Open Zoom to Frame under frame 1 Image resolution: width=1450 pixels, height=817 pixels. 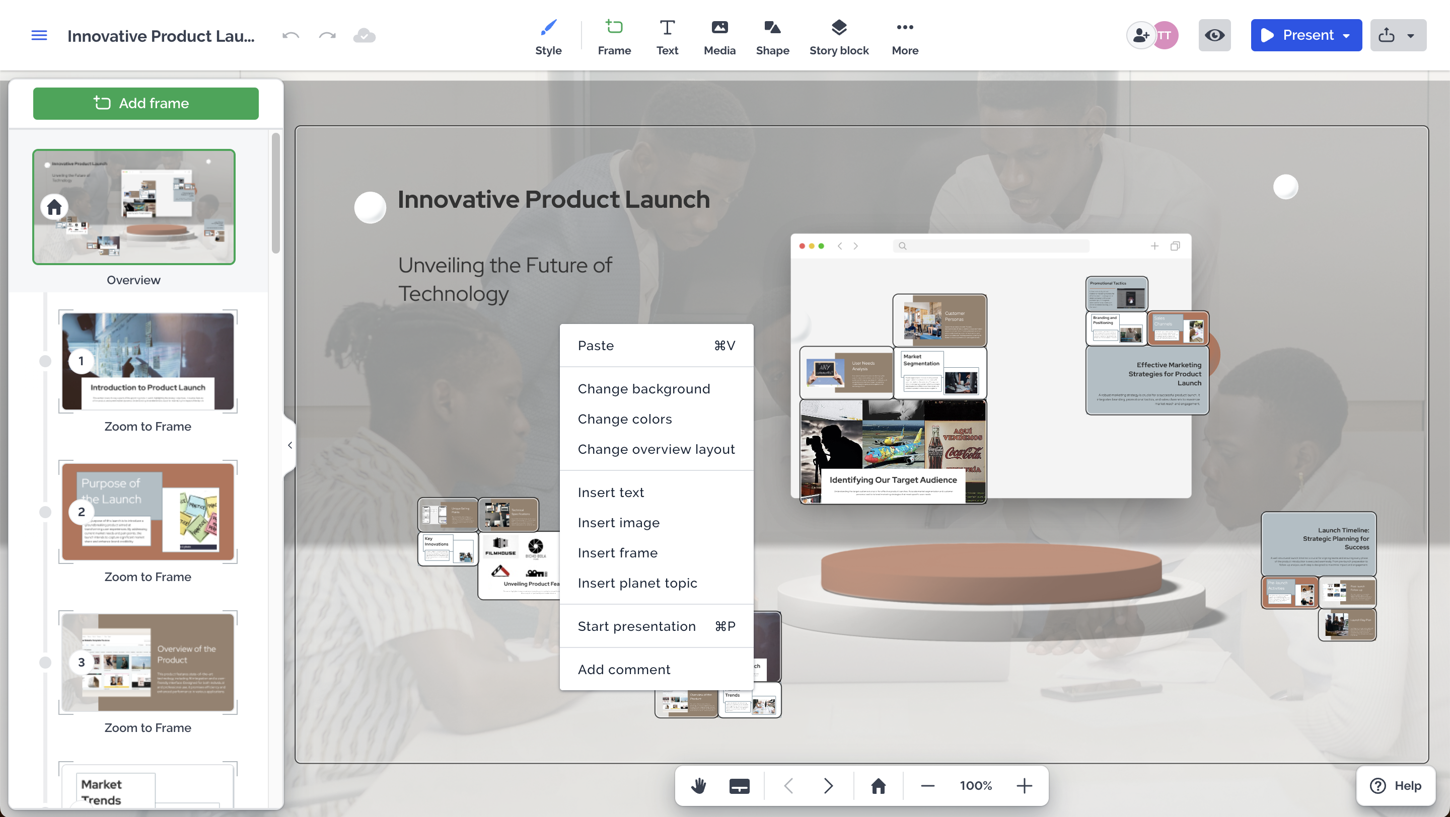(148, 426)
